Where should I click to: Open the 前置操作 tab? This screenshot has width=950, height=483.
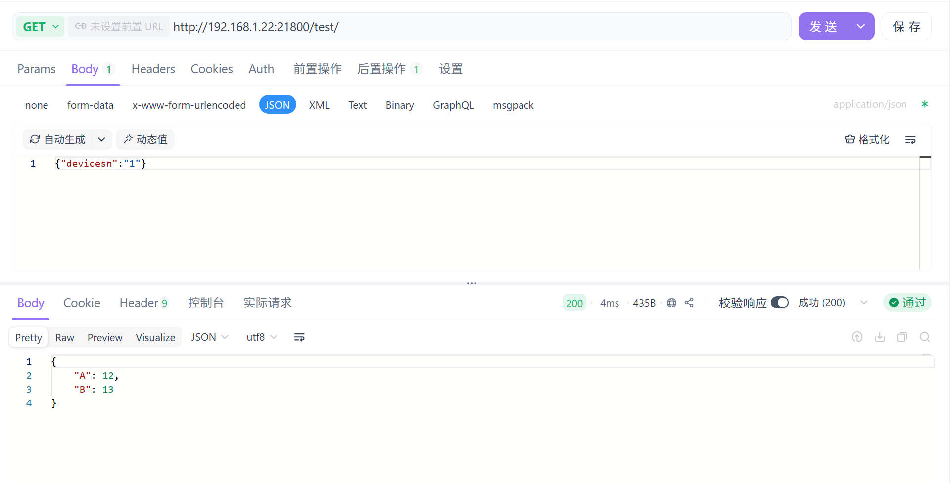click(x=318, y=69)
